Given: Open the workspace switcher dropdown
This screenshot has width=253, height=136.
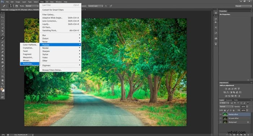Looking at the screenshot, I should pyautogui.click(x=243, y=6).
